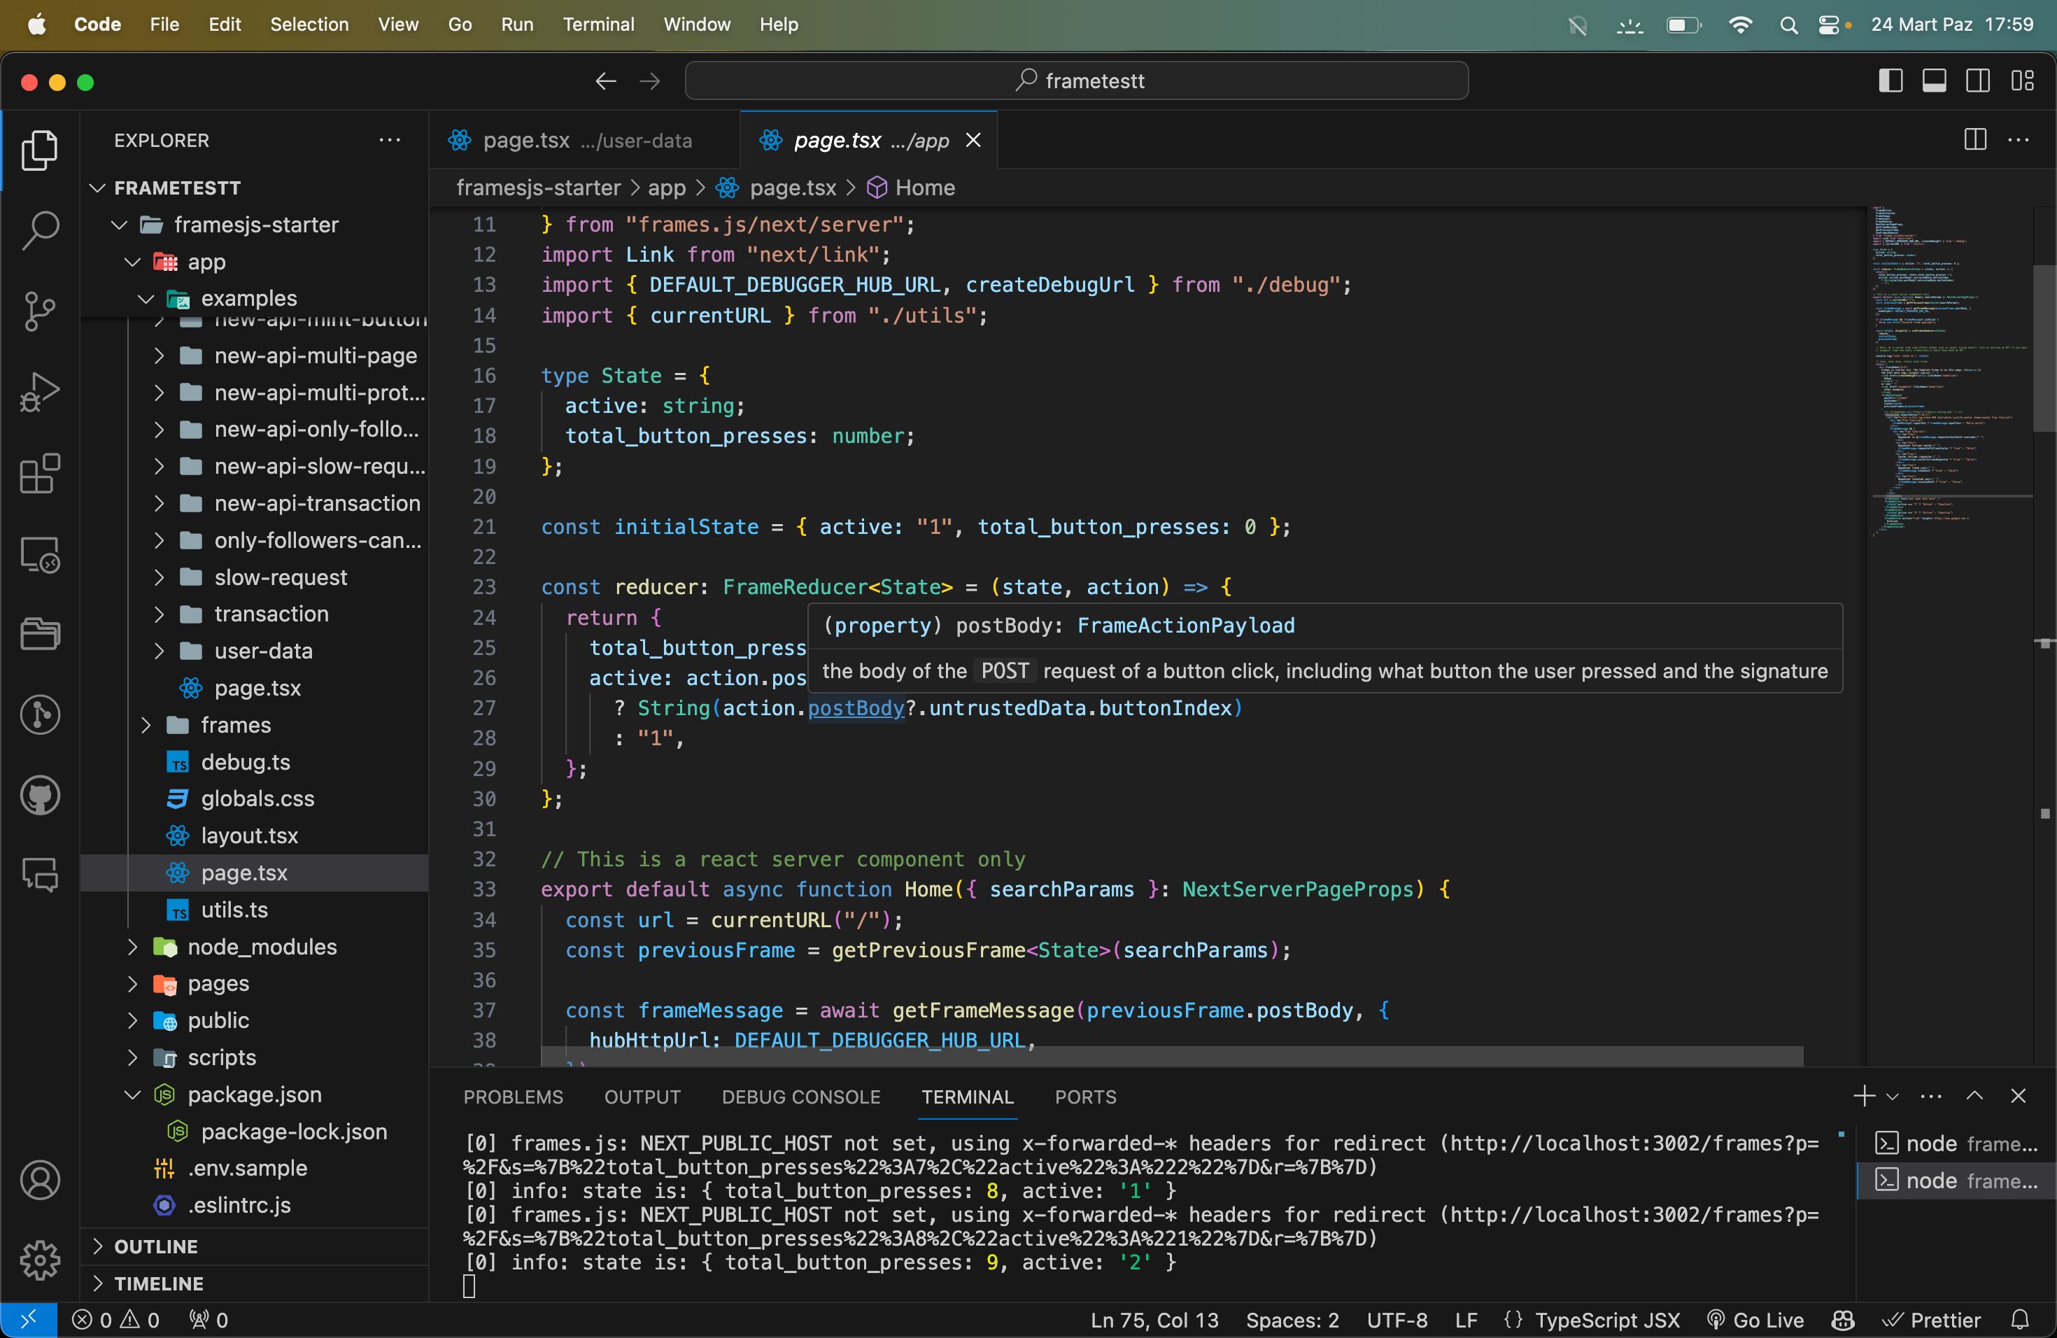Collapse the package.json nested files
The image size is (2057, 1338).
coord(132,1094)
